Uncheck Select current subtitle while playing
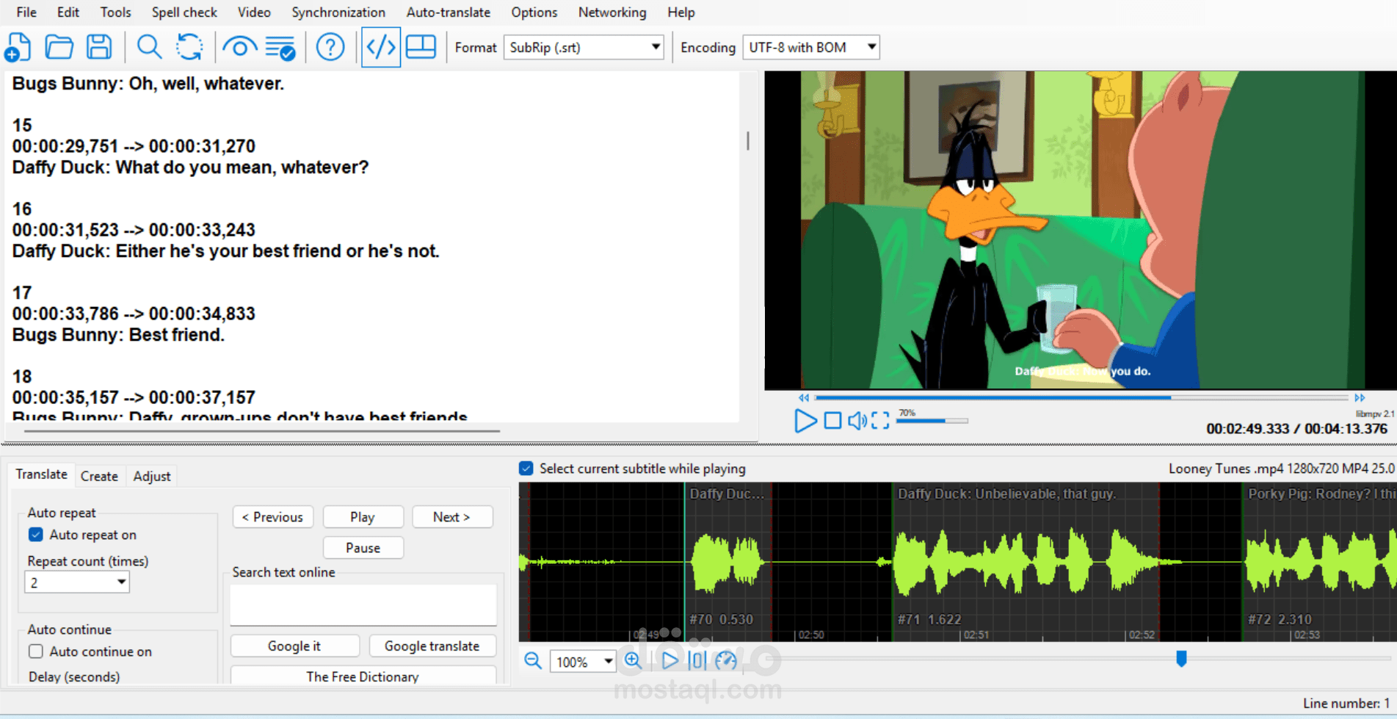 click(526, 469)
